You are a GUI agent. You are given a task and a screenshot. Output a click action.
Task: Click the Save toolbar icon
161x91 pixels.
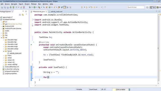pyautogui.click(x=2, y=7)
